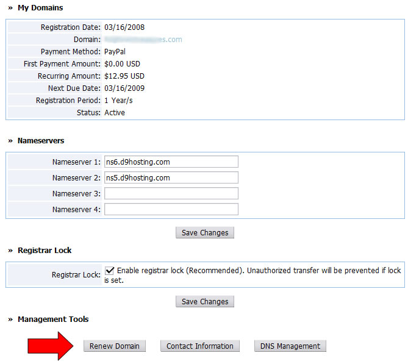This screenshot has width=419, height=364.
Task: Click the PayPal payment method value
Action: (115, 52)
